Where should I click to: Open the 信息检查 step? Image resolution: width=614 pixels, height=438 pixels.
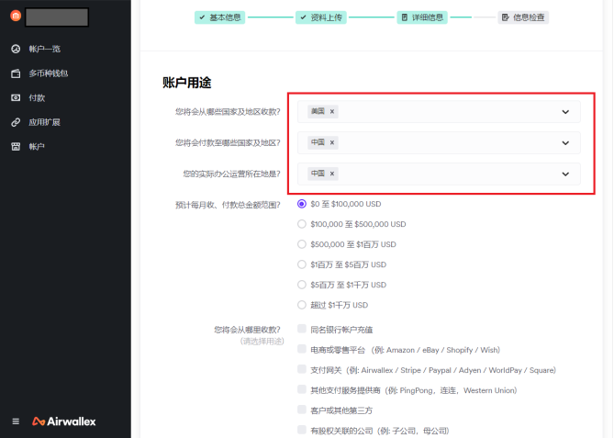coord(523,17)
